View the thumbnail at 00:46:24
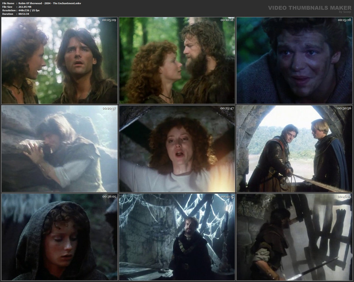Viewport: 354px width, 282px height. [294, 237]
